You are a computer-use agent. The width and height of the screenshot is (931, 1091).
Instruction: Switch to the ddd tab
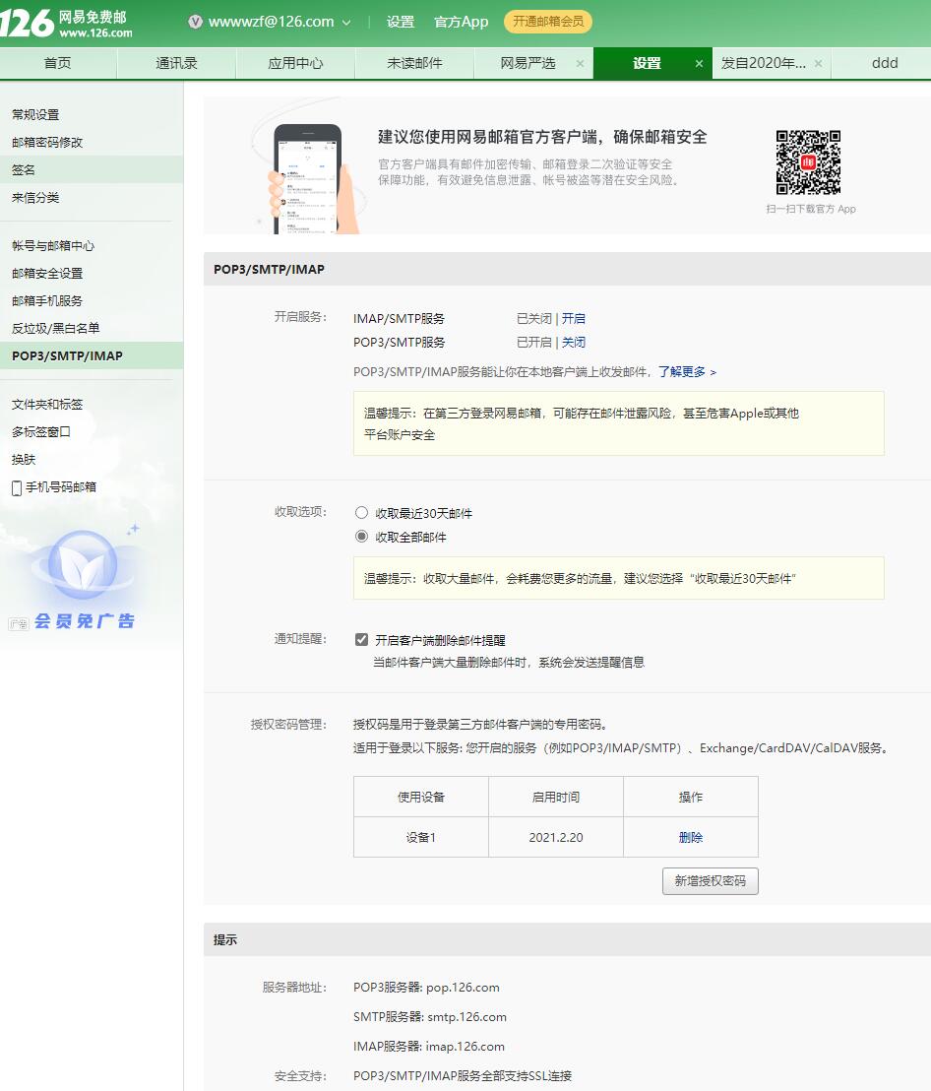click(x=885, y=63)
